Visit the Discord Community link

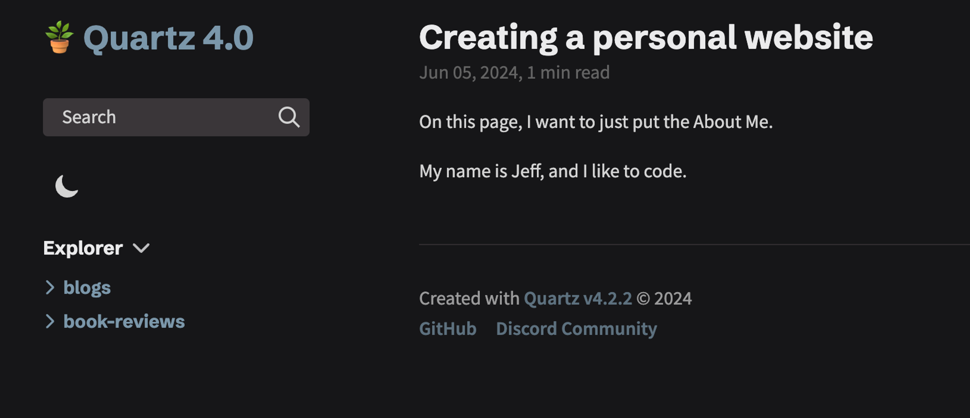[x=576, y=328]
